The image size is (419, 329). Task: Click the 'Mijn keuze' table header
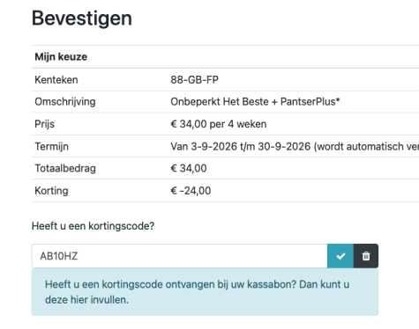(x=61, y=56)
